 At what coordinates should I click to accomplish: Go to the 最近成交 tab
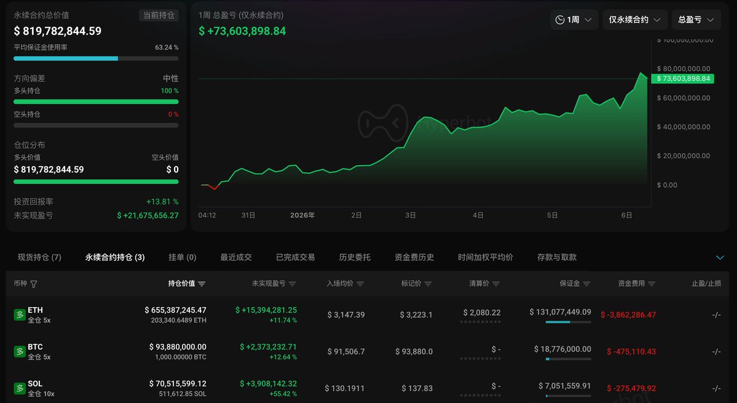(236, 257)
